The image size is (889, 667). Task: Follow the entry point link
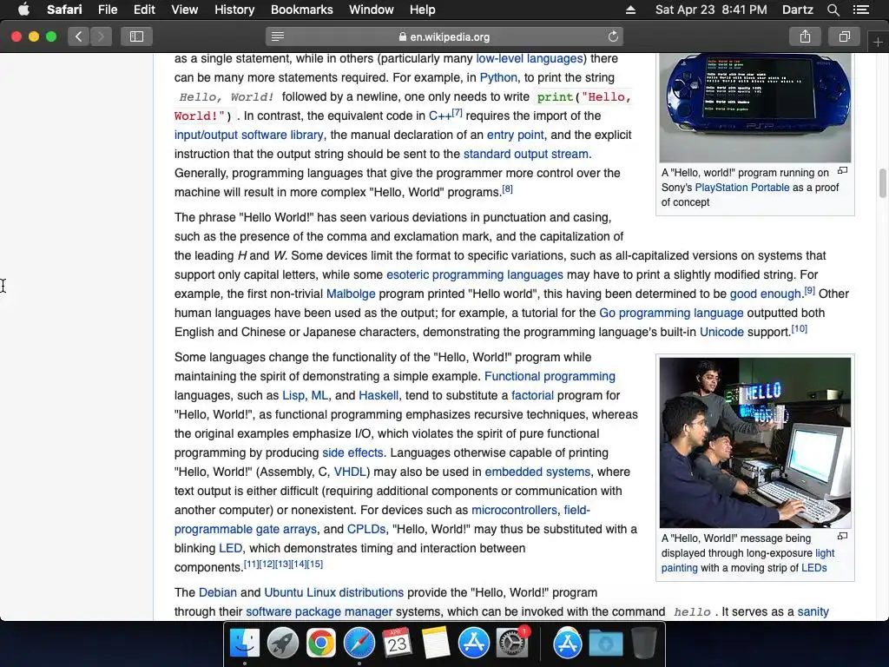click(x=516, y=135)
